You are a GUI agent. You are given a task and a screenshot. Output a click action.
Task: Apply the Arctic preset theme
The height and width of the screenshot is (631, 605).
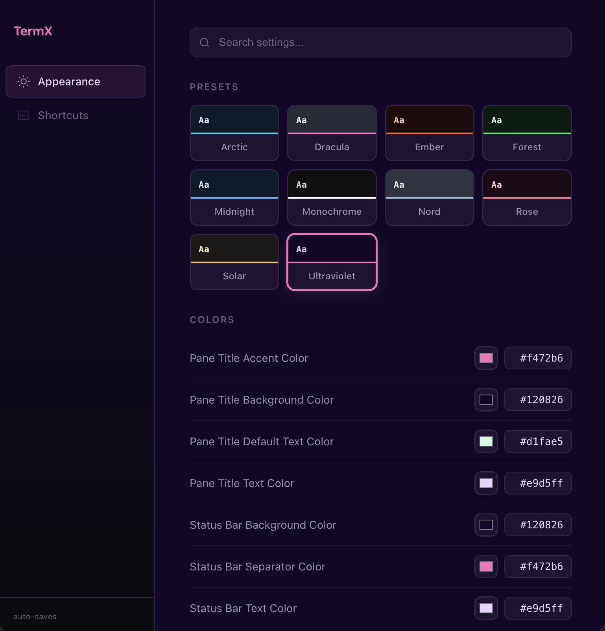click(234, 133)
